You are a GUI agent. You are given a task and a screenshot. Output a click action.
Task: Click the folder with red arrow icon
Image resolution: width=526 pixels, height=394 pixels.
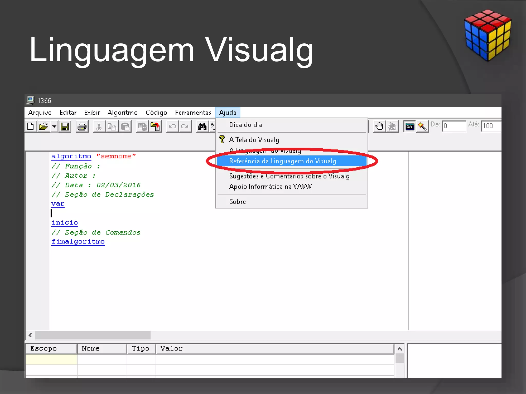pos(155,126)
